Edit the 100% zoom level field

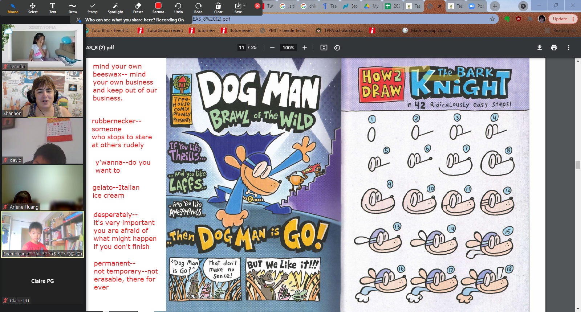click(288, 48)
